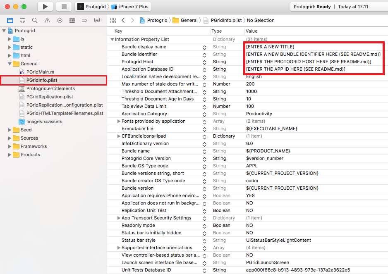This screenshot has height=274, width=388.
Task: Expand the js folder
Action: (10, 39)
